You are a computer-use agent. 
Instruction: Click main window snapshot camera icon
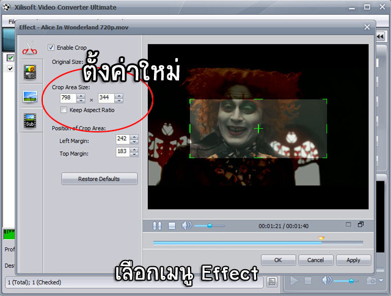(x=371, y=281)
